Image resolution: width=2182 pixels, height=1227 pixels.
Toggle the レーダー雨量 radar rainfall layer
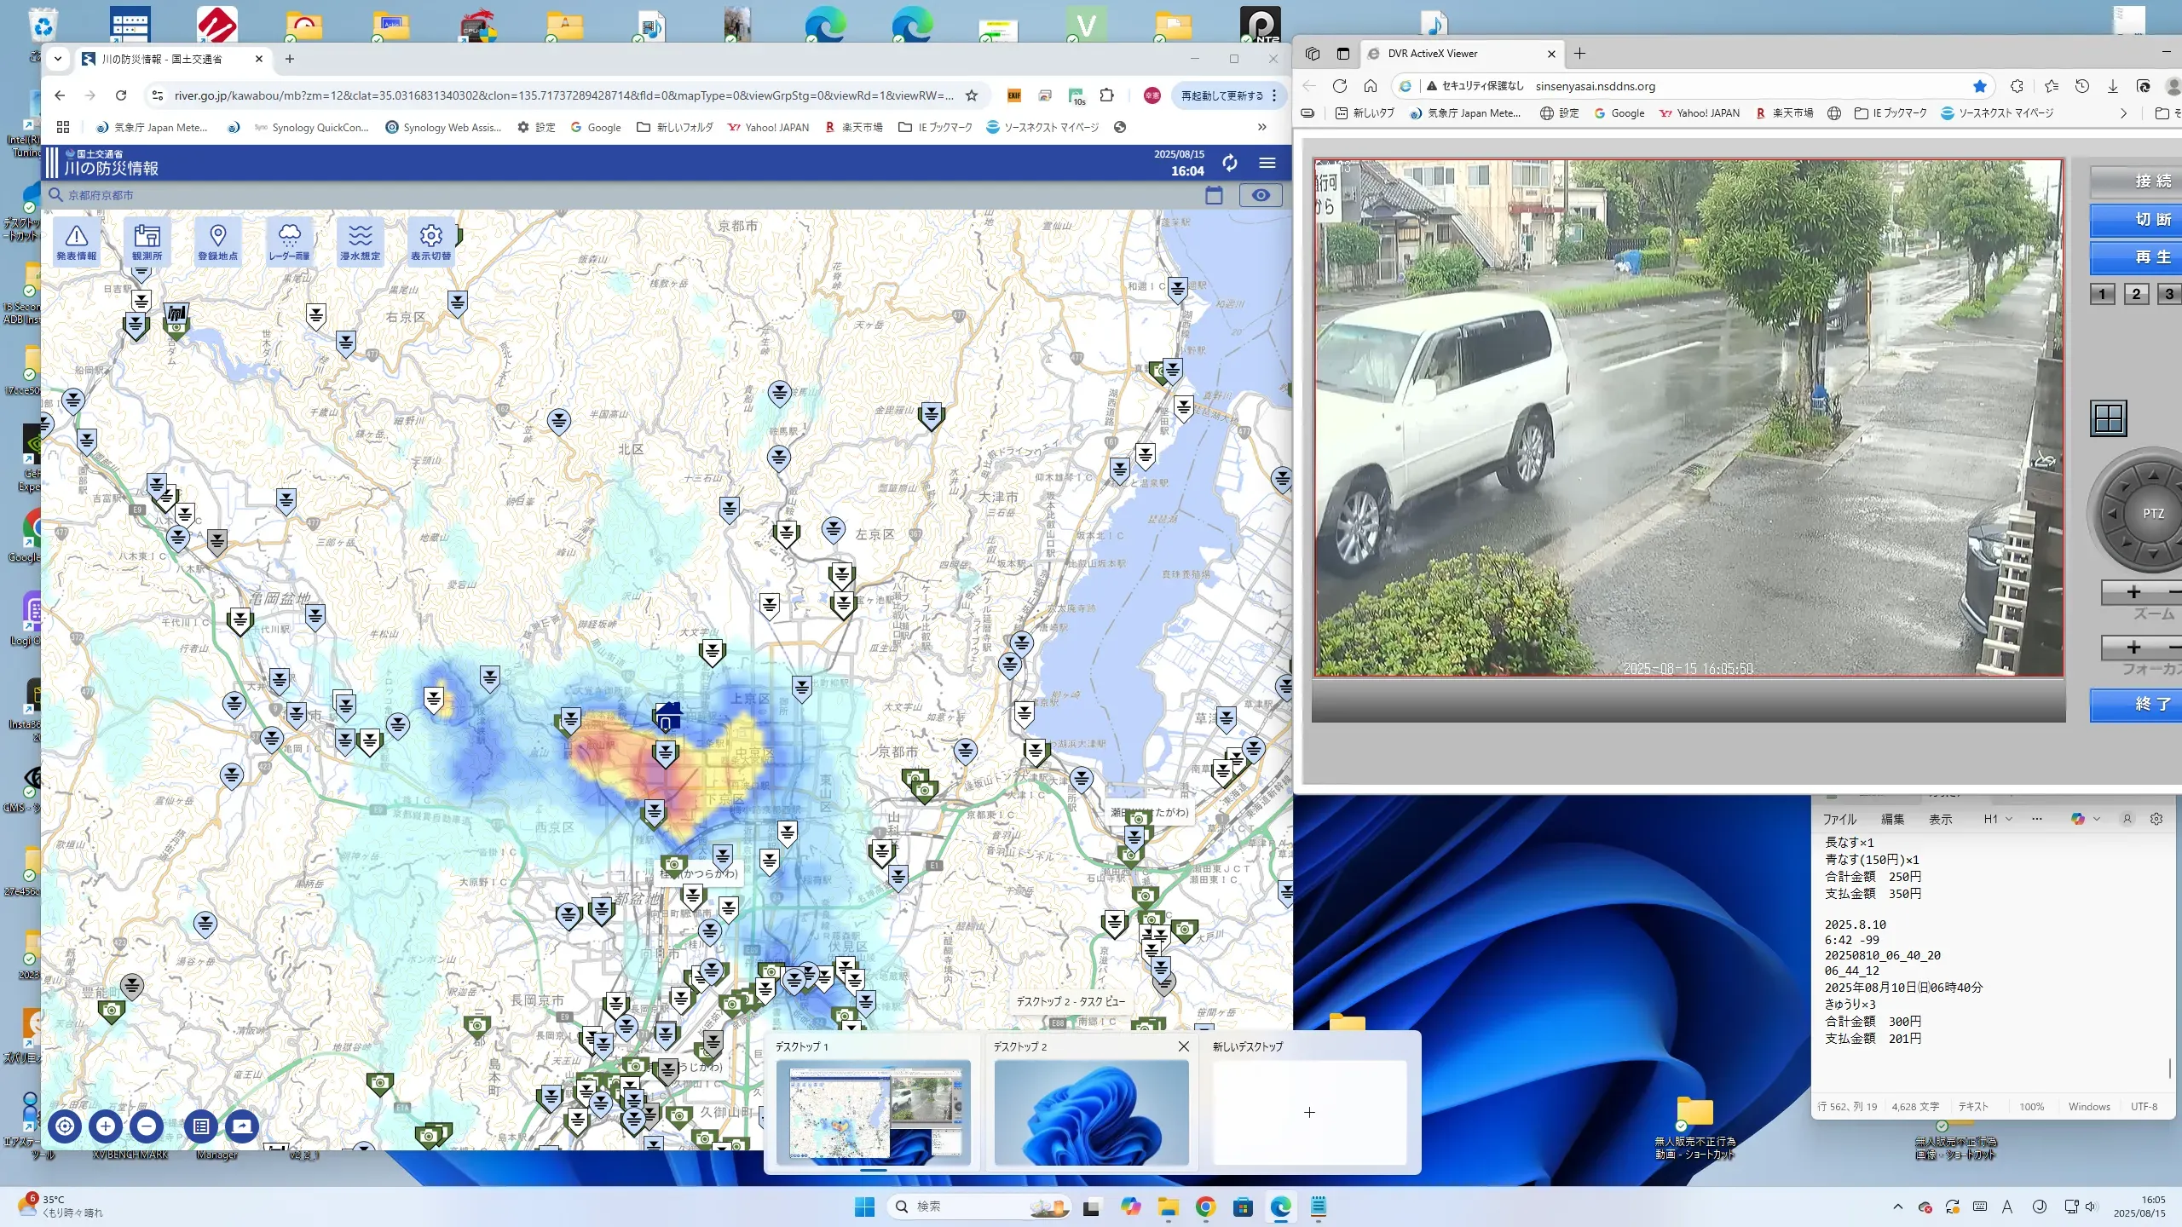[x=289, y=242]
